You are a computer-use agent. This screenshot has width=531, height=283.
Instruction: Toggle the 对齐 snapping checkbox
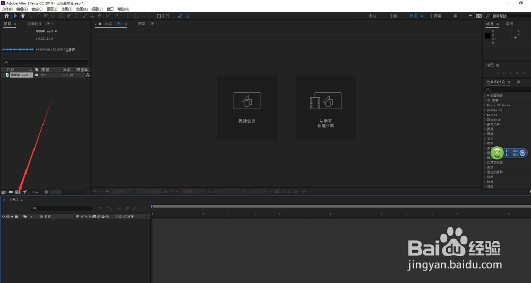point(159,16)
